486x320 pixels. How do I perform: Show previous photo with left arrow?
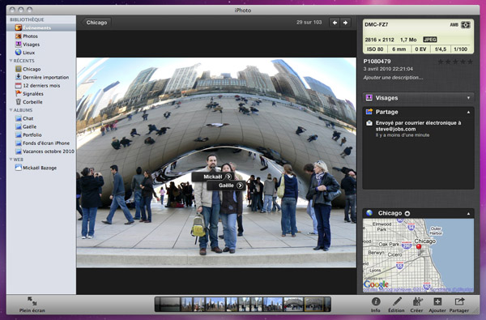[x=335, y=23]
